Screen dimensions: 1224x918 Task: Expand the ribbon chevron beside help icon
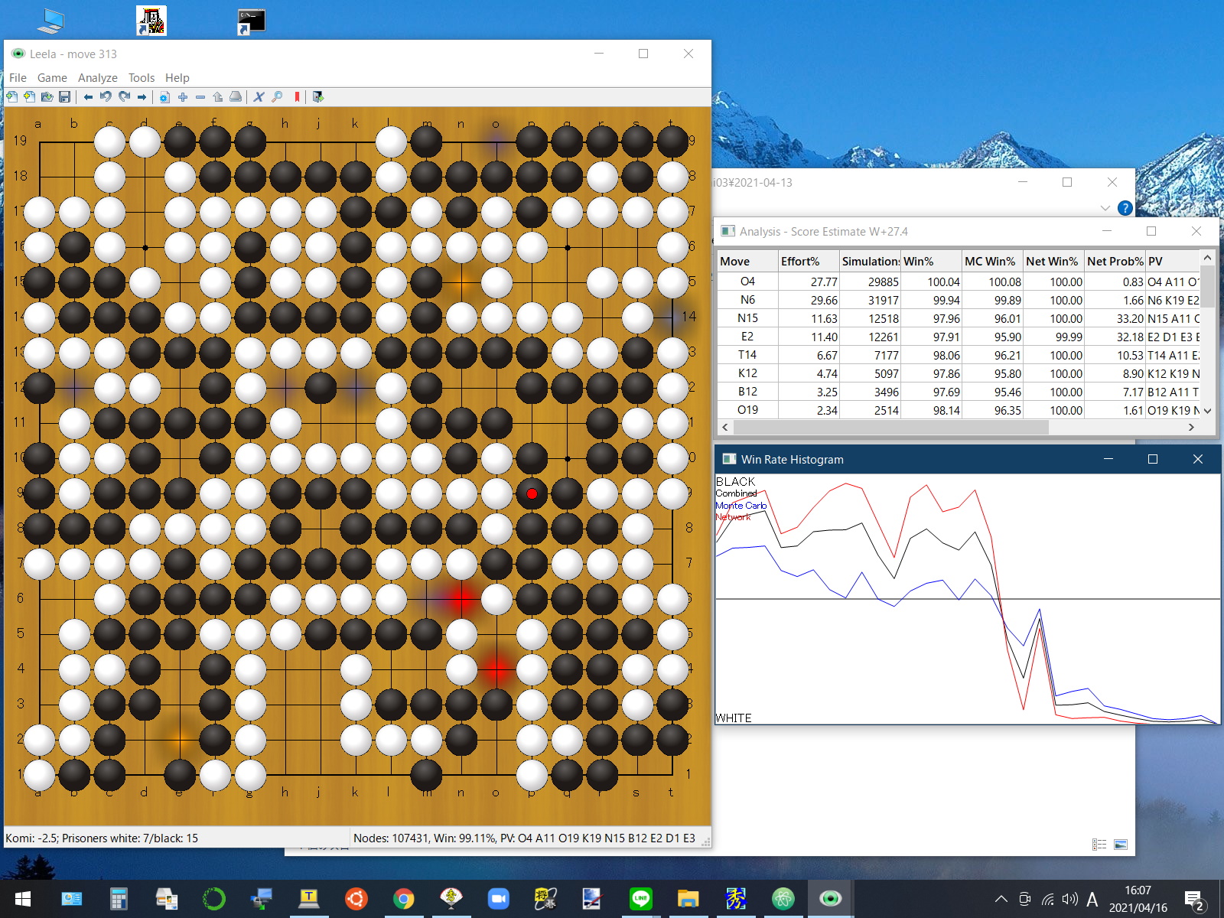point(1105,208)
